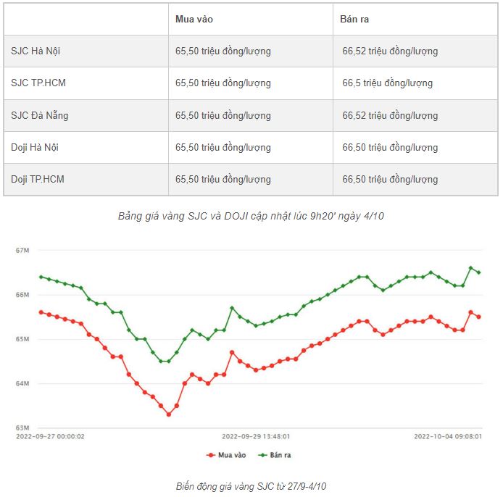Click the lowest red point on the chart
503x497 pixels.
[x=168, y=414]
